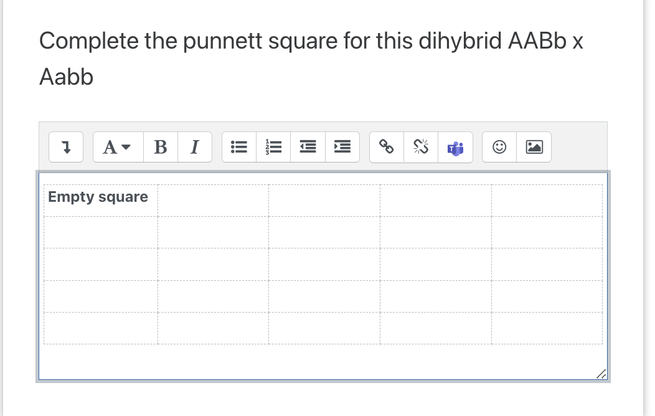The height and width of the screenshot is (416, 655).
Task: Click the editor resize handle corner
Action: pos(601,374)
